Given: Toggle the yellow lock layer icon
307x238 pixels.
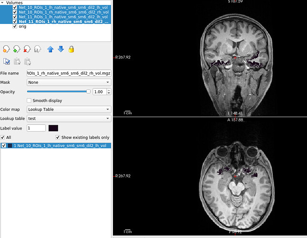Looking at the screenshot, I should [72, 49].
